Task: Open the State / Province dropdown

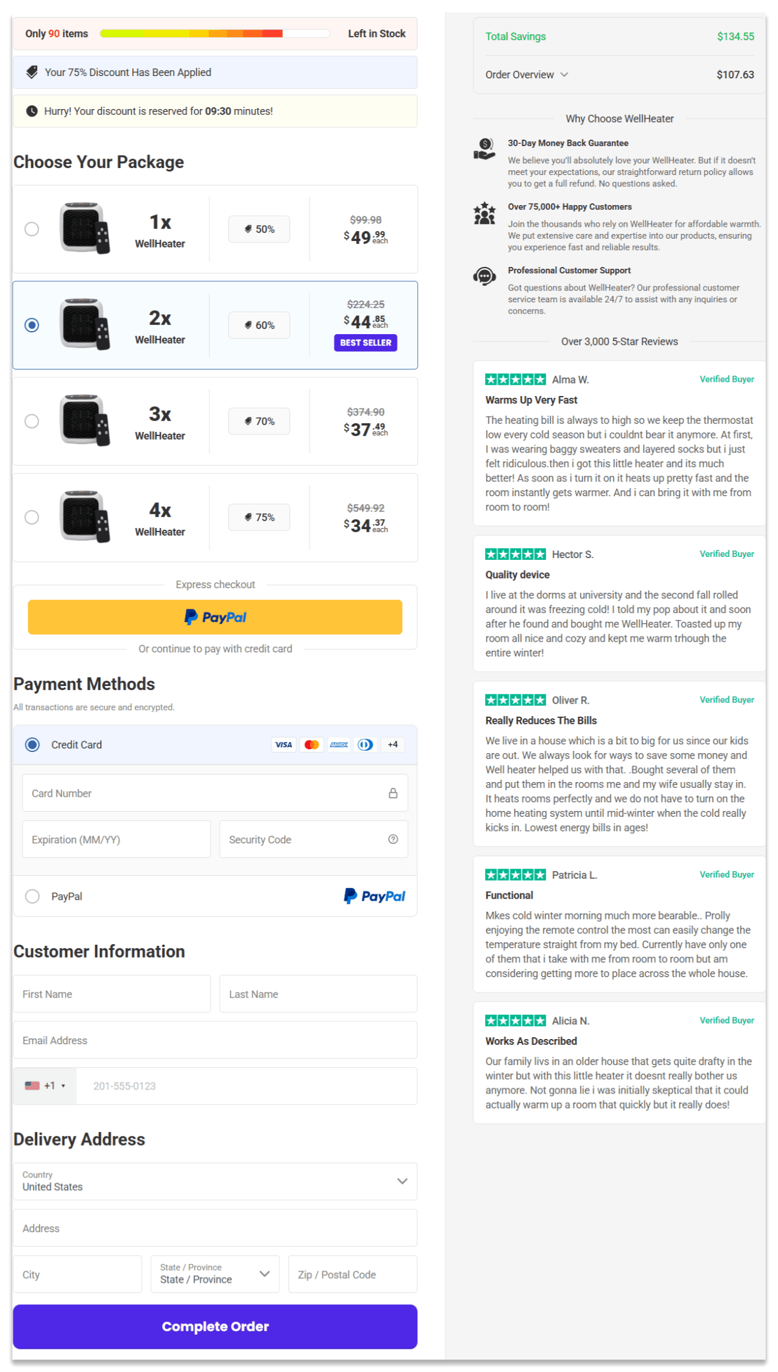Action: [215, 1274]
